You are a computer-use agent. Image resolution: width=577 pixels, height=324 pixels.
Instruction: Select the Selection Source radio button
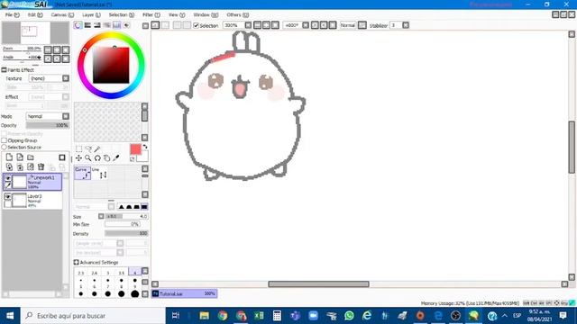4,147
